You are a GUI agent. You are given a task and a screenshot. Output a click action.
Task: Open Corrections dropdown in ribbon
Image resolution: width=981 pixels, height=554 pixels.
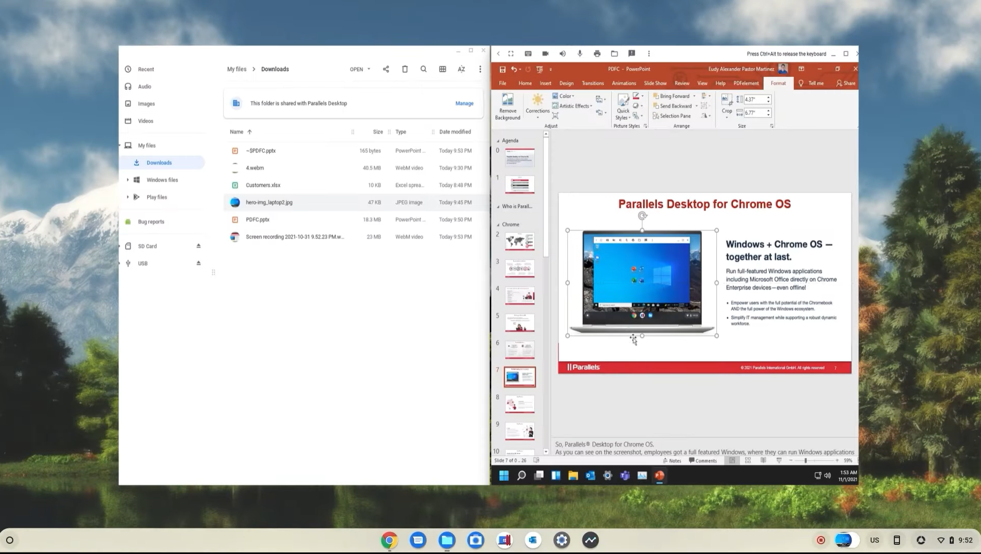click(538, 106)
